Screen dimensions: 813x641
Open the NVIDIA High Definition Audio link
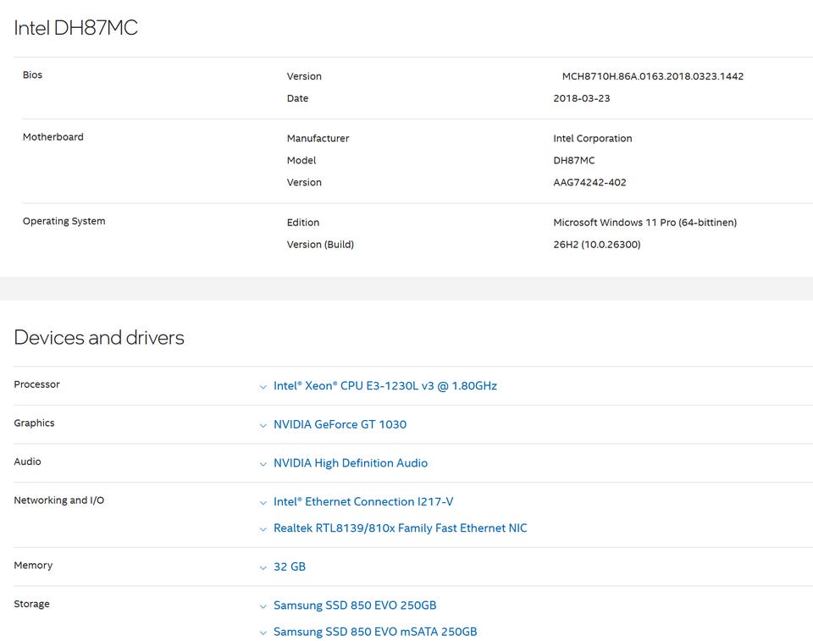pos(351,463)
